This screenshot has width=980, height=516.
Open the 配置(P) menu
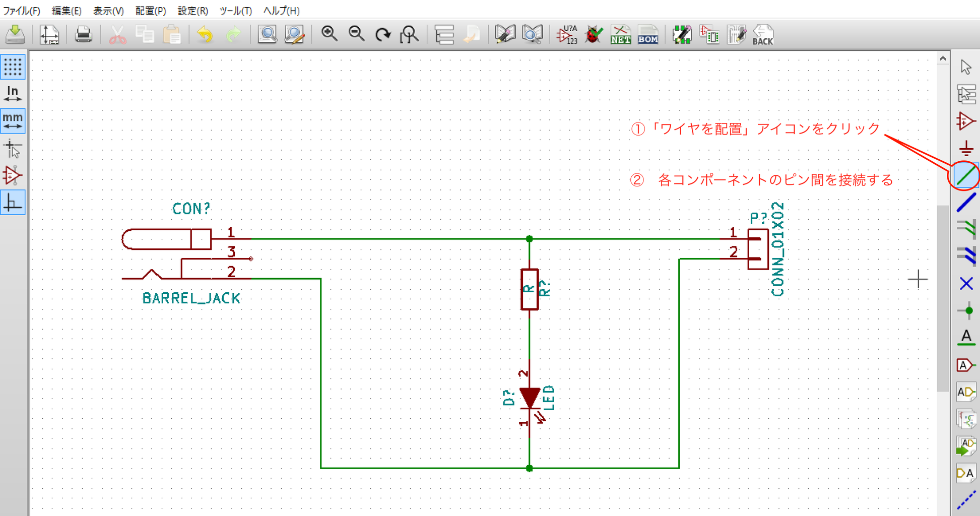click(151, 10)
